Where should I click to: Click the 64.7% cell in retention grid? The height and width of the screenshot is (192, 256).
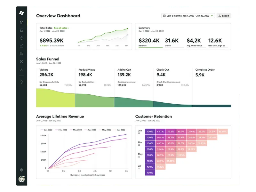(160, 132)
